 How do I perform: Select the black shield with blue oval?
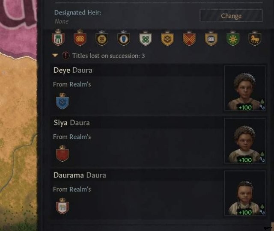coord(124,38)
